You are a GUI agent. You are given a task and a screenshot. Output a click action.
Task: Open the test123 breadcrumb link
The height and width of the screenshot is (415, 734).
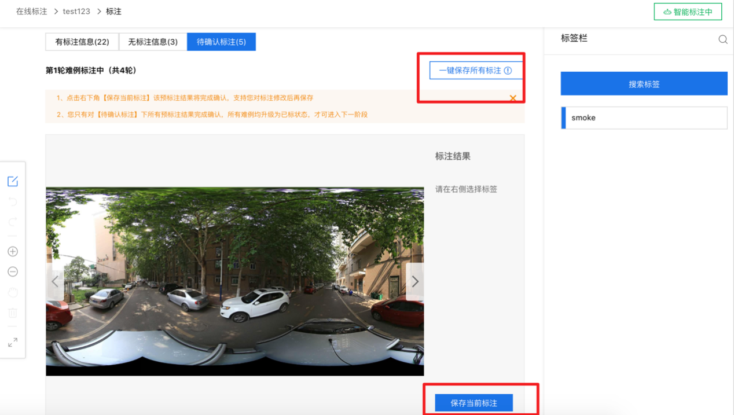(76, 12)
